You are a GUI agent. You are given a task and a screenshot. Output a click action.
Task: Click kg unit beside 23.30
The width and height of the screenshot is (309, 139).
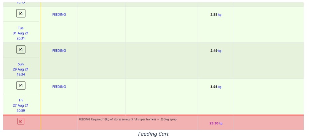point(221,123)
